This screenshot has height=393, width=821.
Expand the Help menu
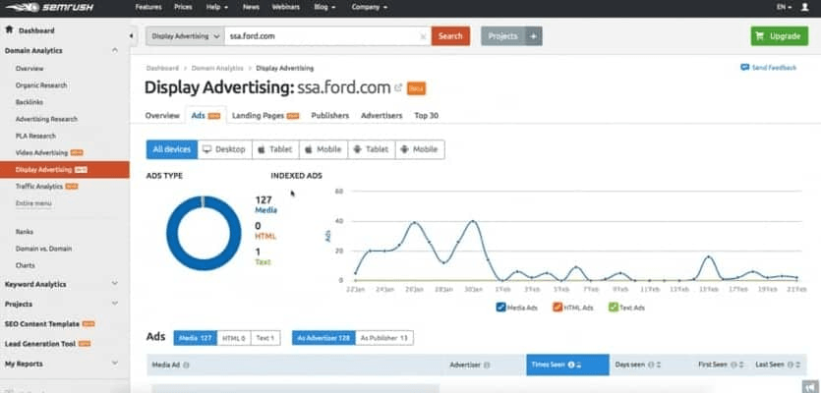pos(216,7)
